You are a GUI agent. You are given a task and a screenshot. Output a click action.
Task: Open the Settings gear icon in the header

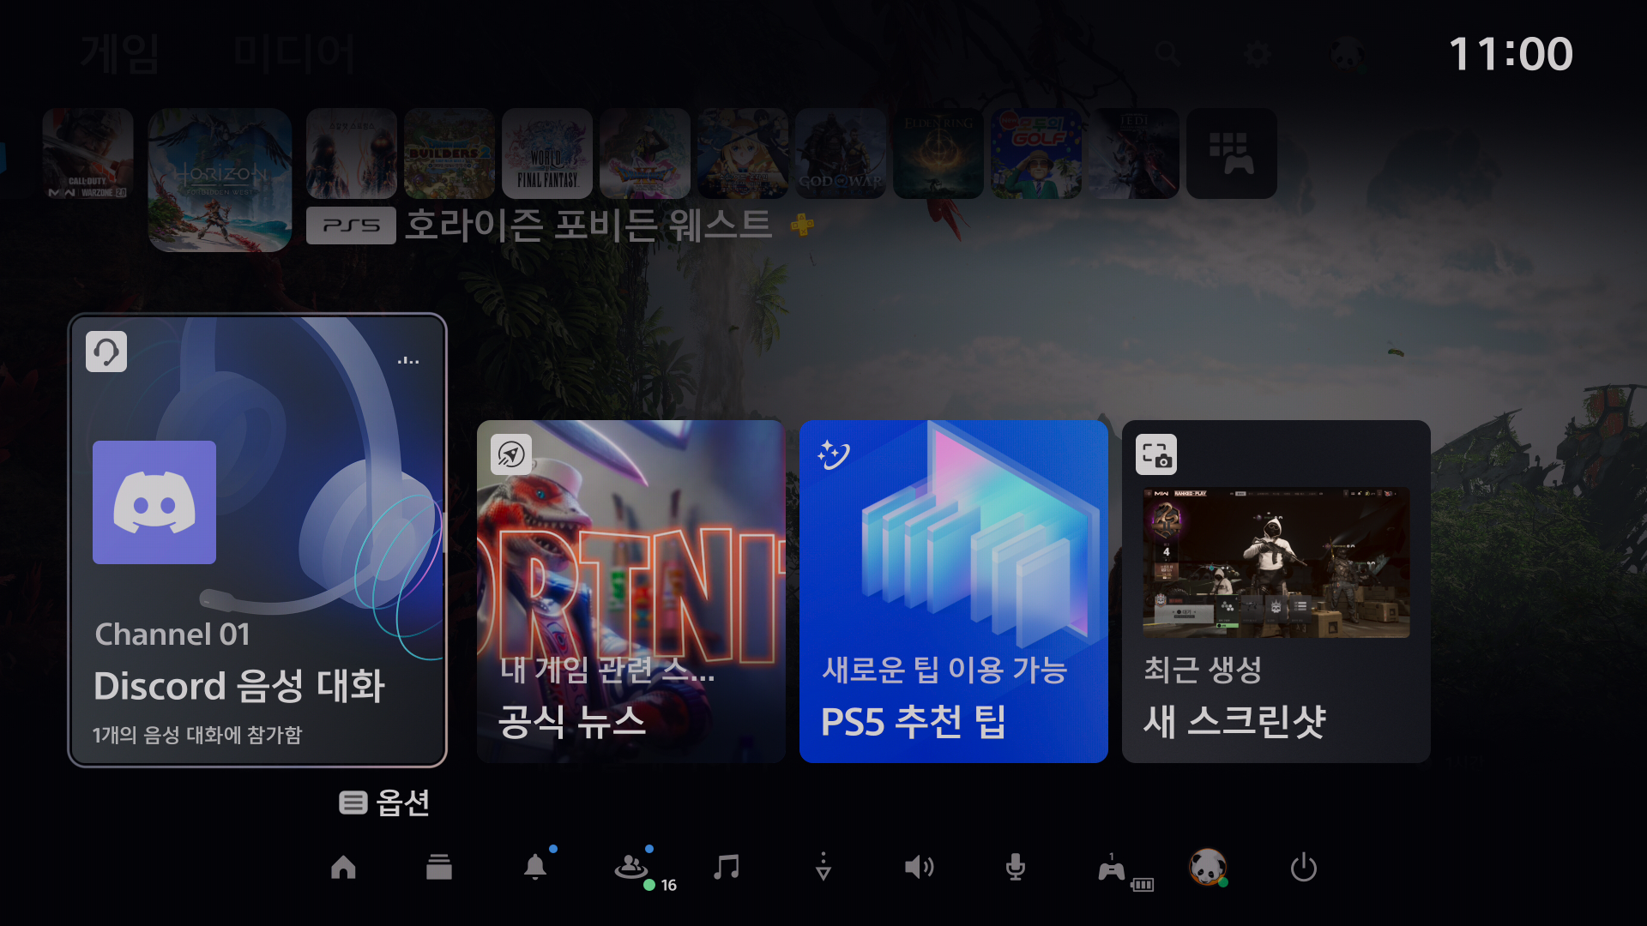(1258, 54)
